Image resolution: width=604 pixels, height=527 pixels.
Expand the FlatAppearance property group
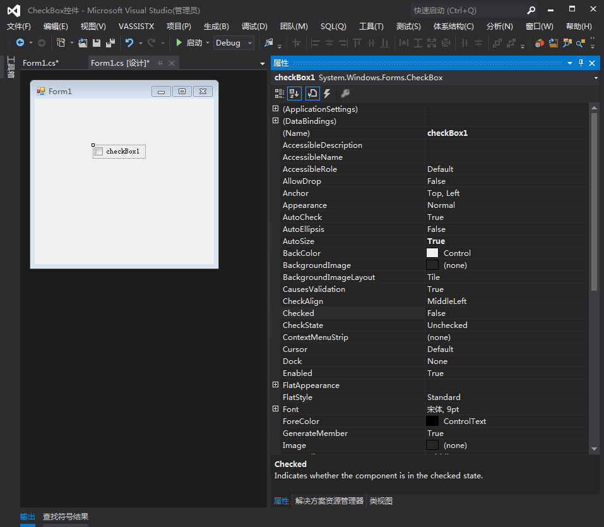pyautogui.click(x=275, y=385)
